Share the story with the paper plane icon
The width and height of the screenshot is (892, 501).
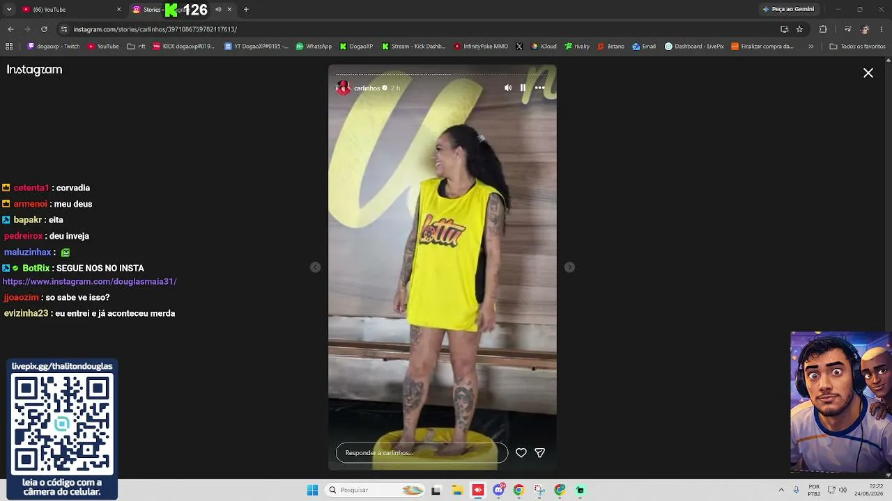tap(539, 453)
